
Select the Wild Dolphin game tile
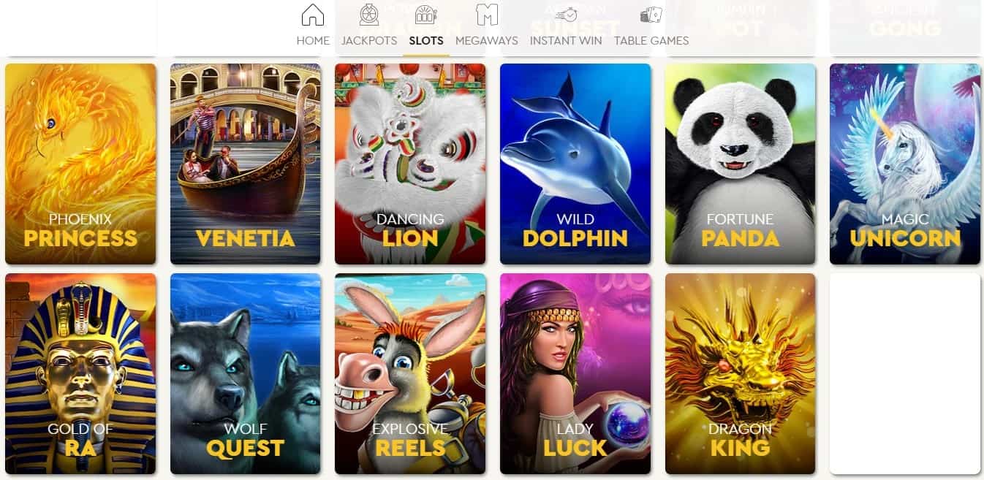coord(575,164)
